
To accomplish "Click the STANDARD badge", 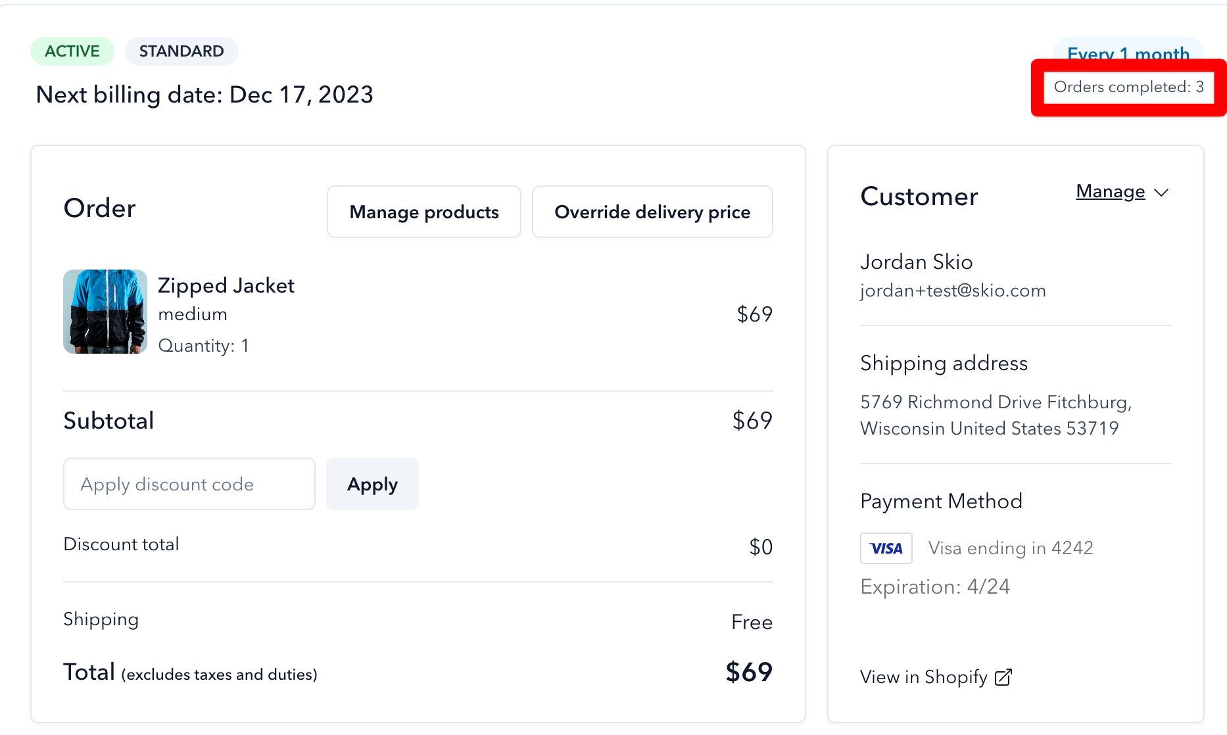I will click(x=181, y=51).
